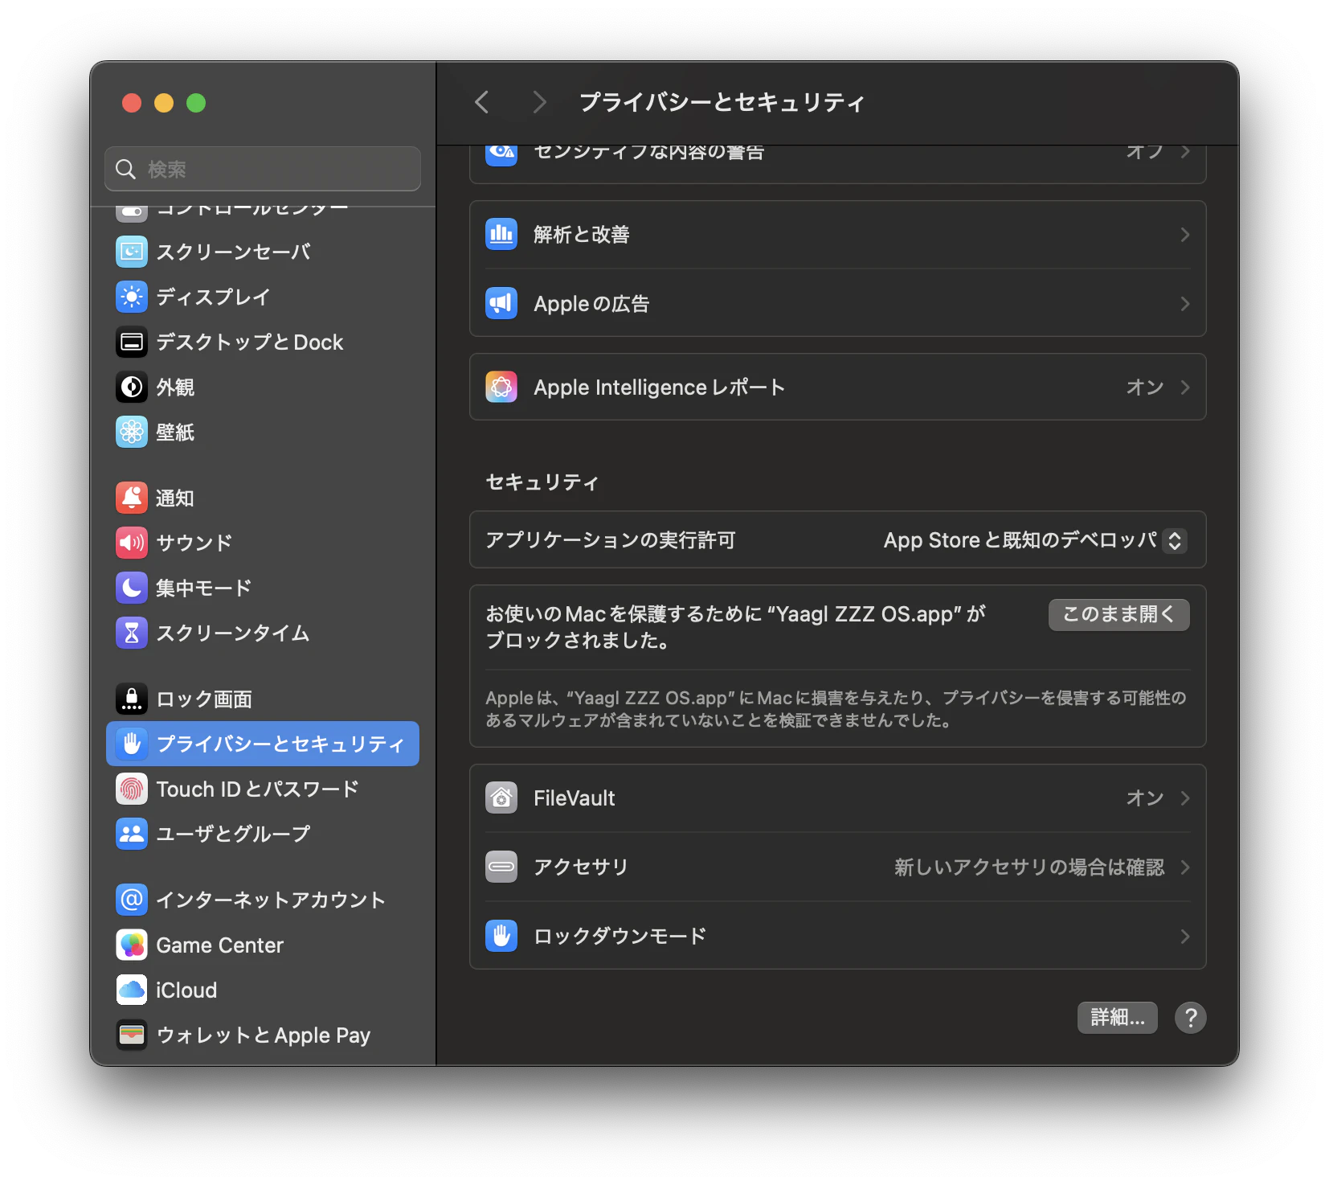
Task: Select サウンド in the sidebar list
Action: point(263,543)
